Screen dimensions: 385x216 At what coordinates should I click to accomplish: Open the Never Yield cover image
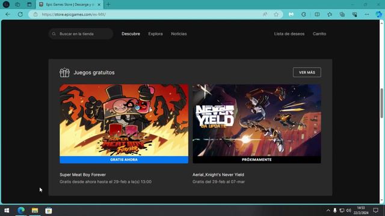(257, 120)
